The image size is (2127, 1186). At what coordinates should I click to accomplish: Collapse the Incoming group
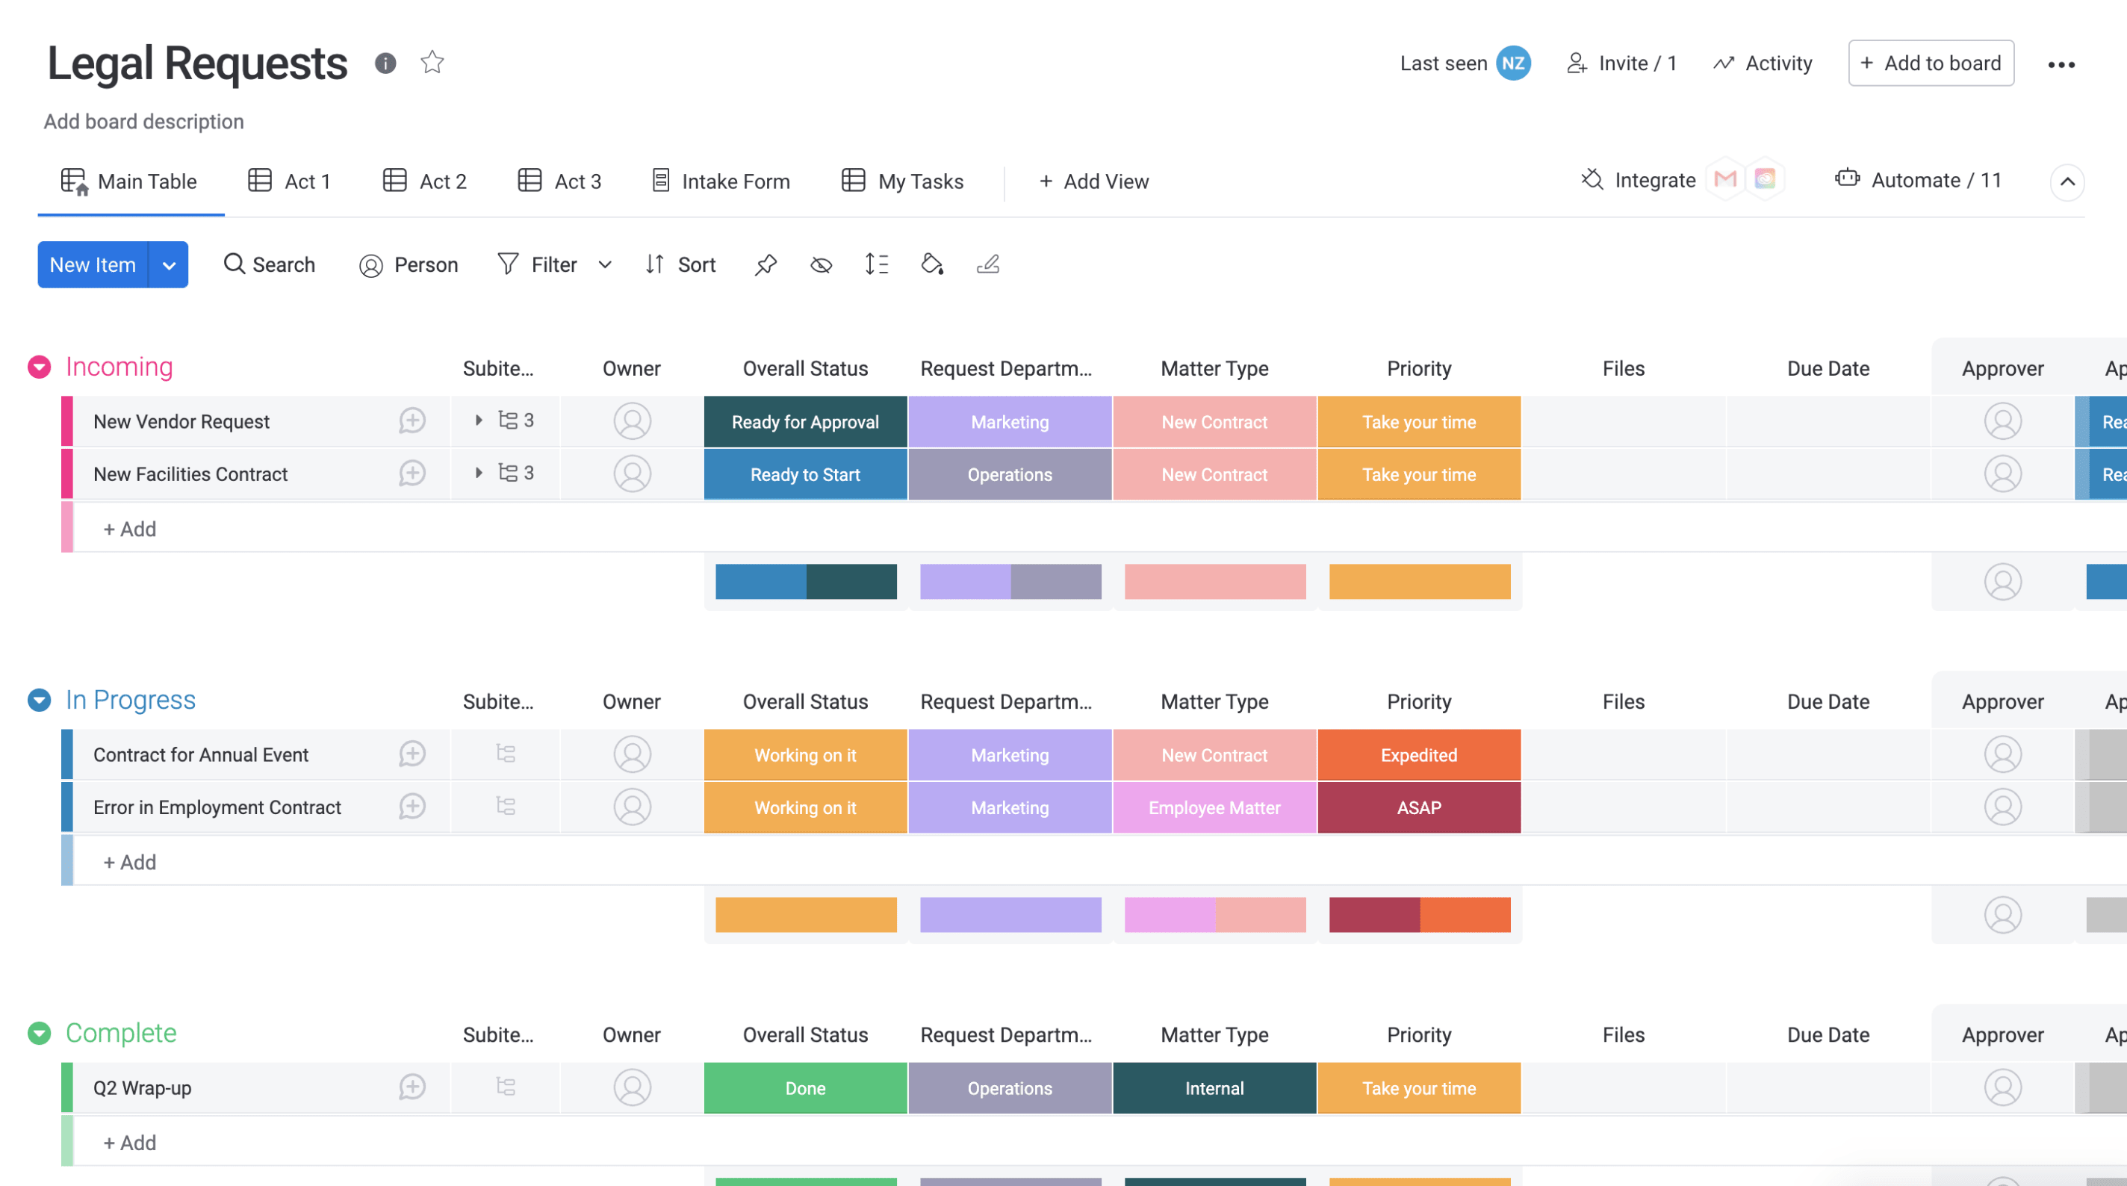click(x=40, y=367)
